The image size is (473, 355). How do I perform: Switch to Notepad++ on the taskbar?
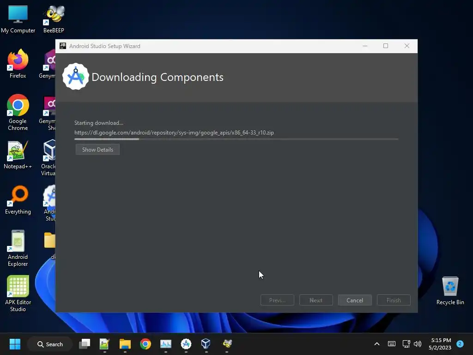point(104,344)
